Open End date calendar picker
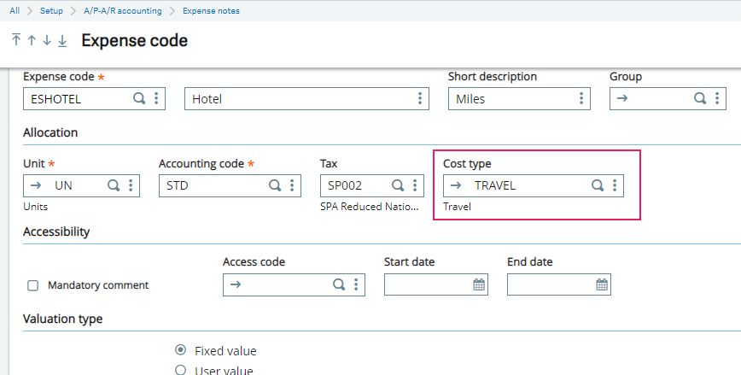The width and height of the screenshot is (741, 375). pyautogui.click(x=602, y=284)
